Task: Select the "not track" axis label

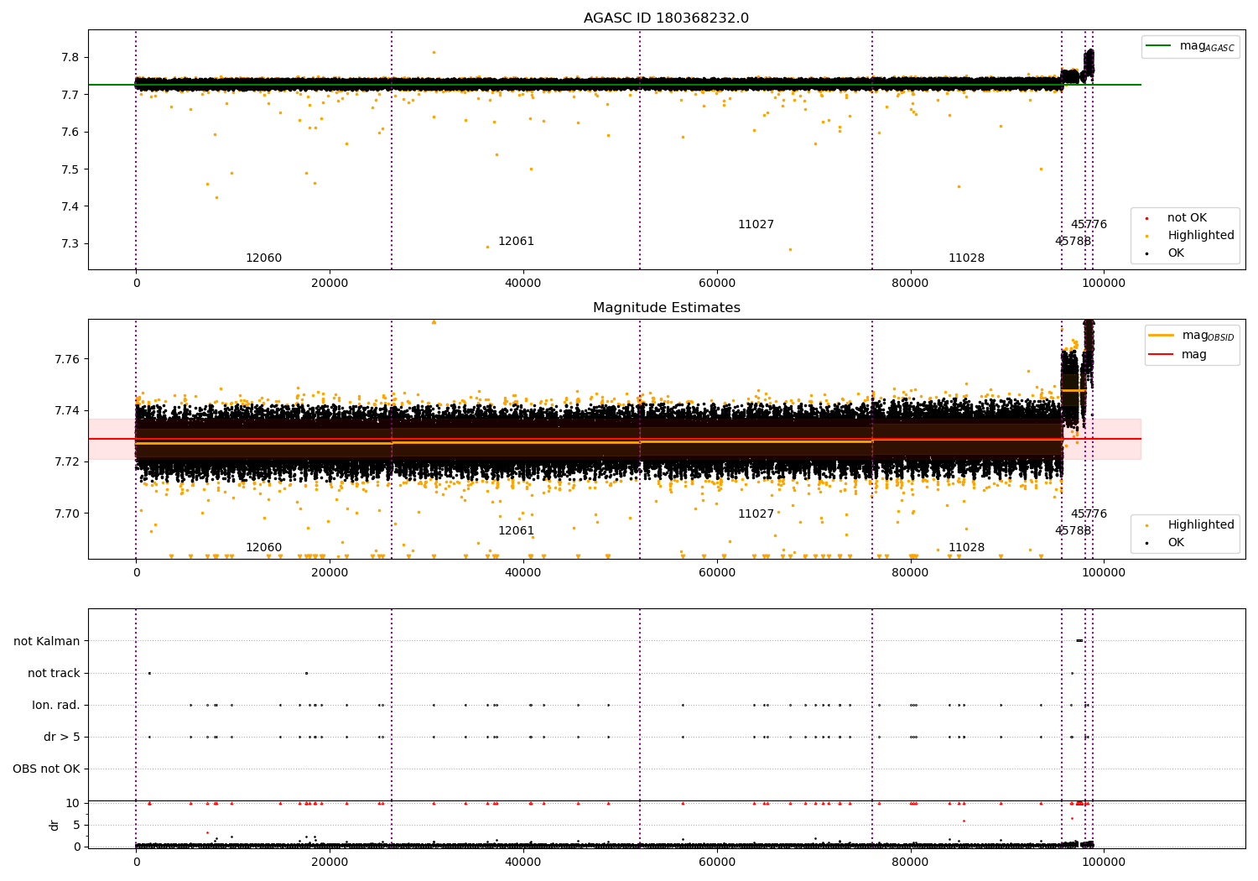Action: click(x=54, y=673)
